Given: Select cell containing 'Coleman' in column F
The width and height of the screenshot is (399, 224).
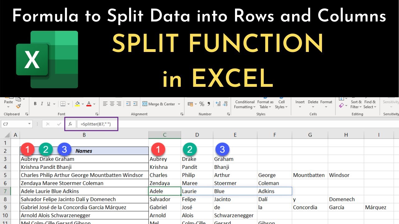Looking at the screenshot, I should 274,183.
